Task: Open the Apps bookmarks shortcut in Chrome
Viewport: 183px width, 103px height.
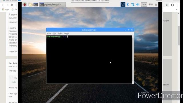Action: click(6, 9)
